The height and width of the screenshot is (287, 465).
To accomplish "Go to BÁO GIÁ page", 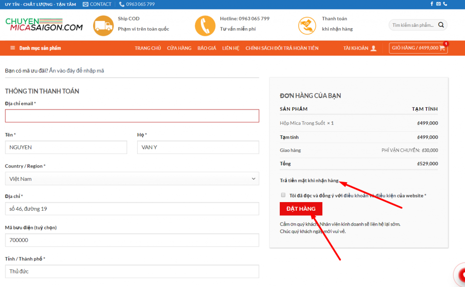I will (207, 48).
